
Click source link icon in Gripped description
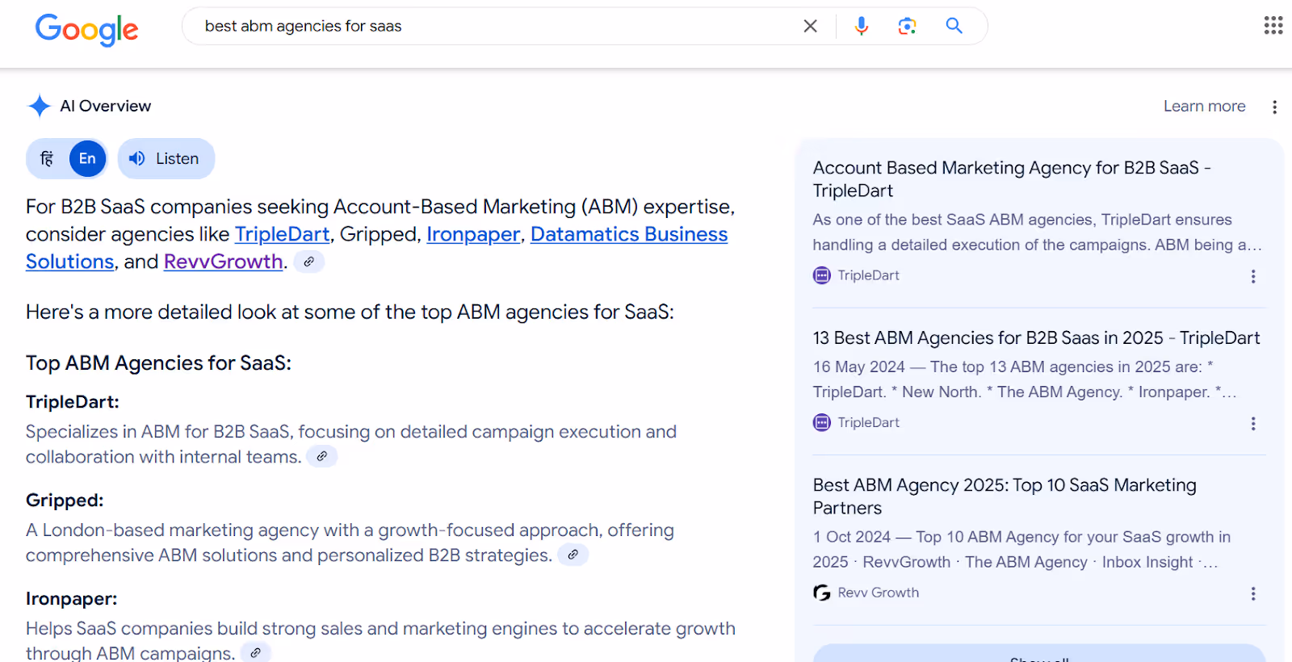[x=573, y=555]
